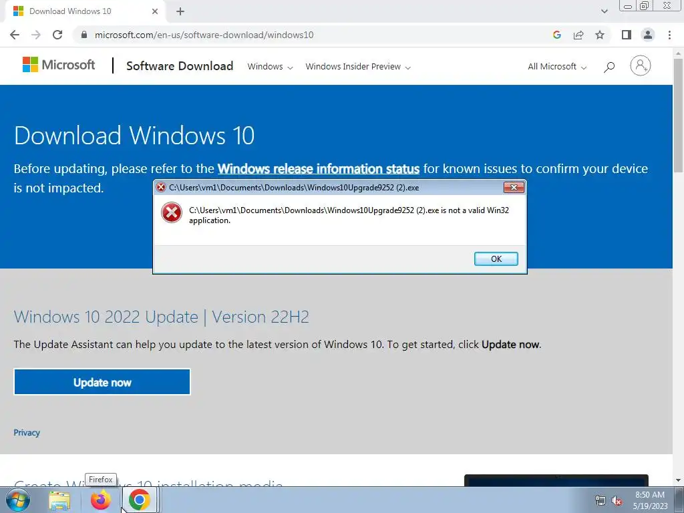Open Windows Explorer from taskbar
Viewport: 684px width, 513px height.
[59, 500]
